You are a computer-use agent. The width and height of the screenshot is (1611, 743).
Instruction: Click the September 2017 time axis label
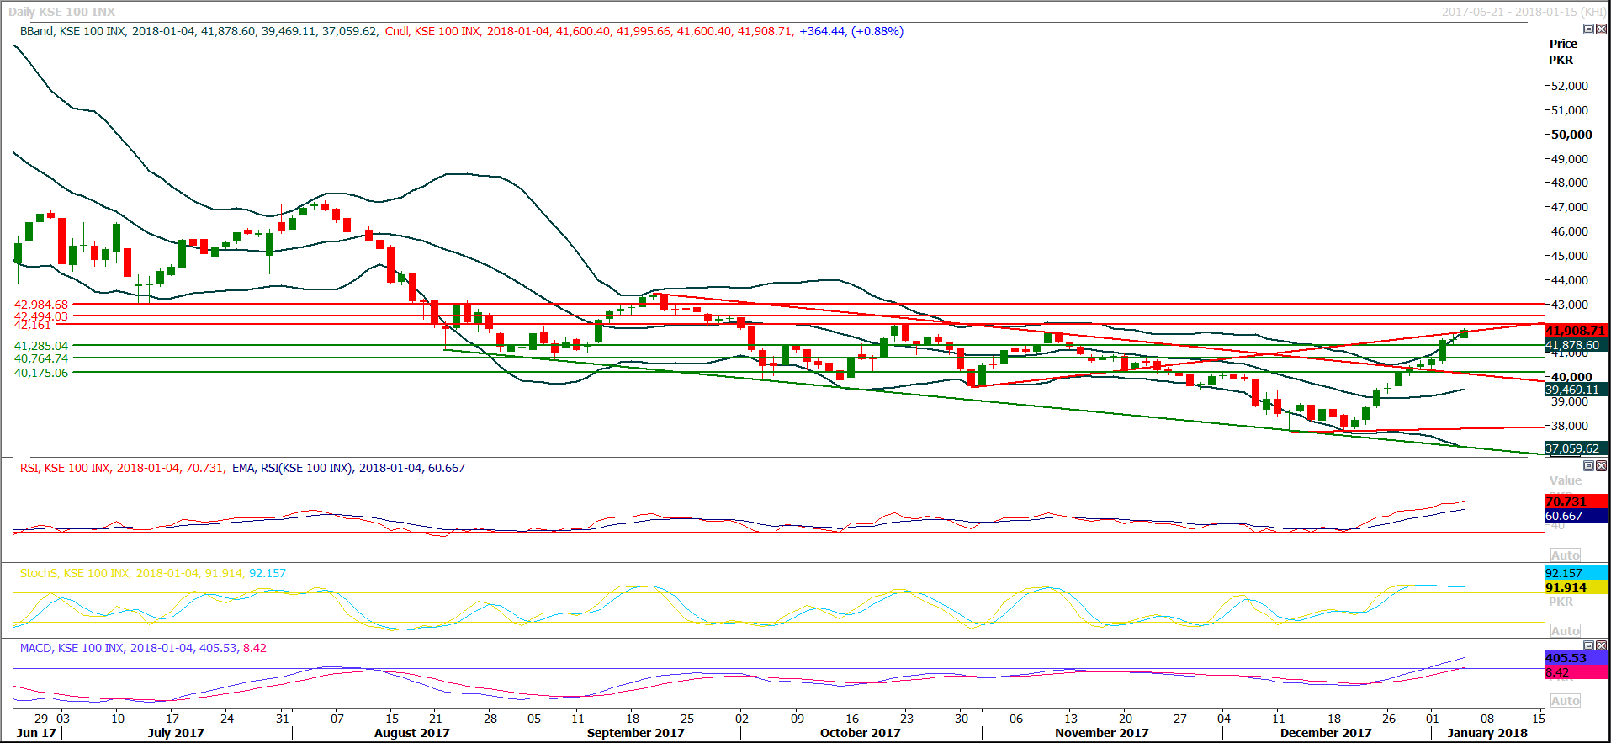click(636, 733)
